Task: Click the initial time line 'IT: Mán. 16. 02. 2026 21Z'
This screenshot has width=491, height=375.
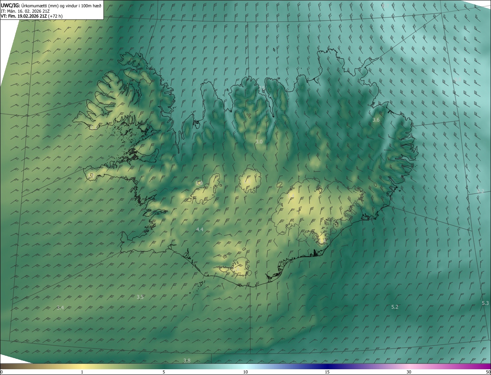Action: (x=25, y=11)
